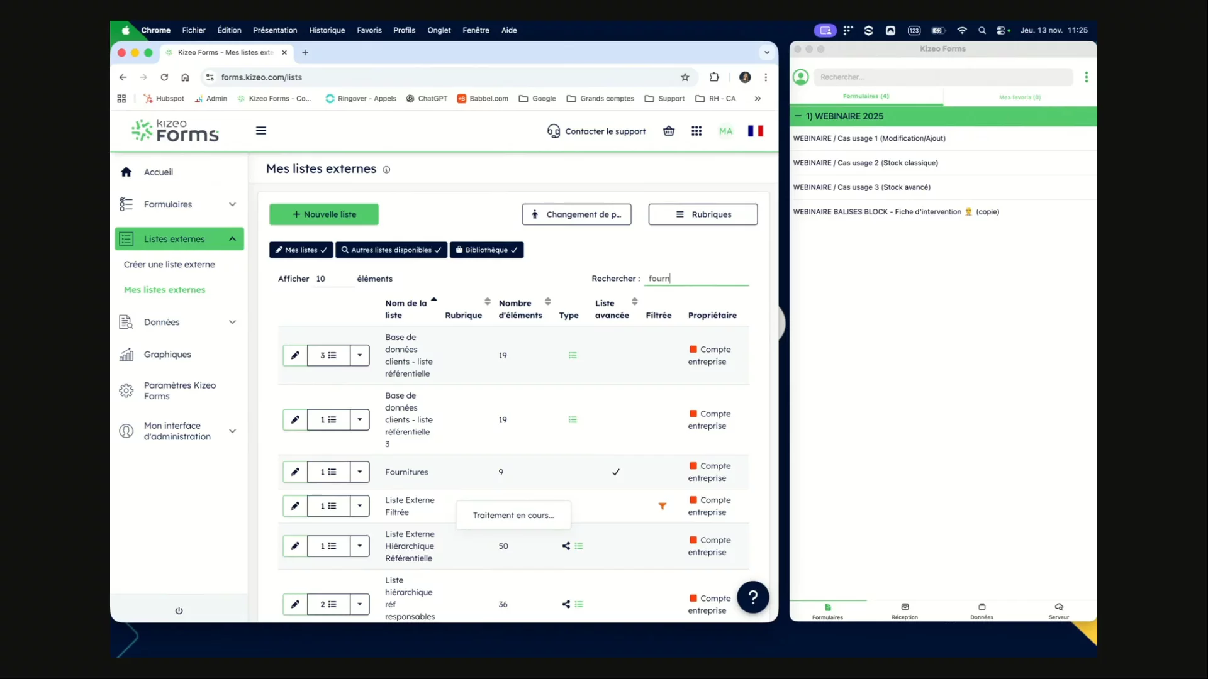Click the Rechercher field in Kizeo Forms app
This screenshot has width=1208, height=679.
pyautogui.click(x=942, y=77)
